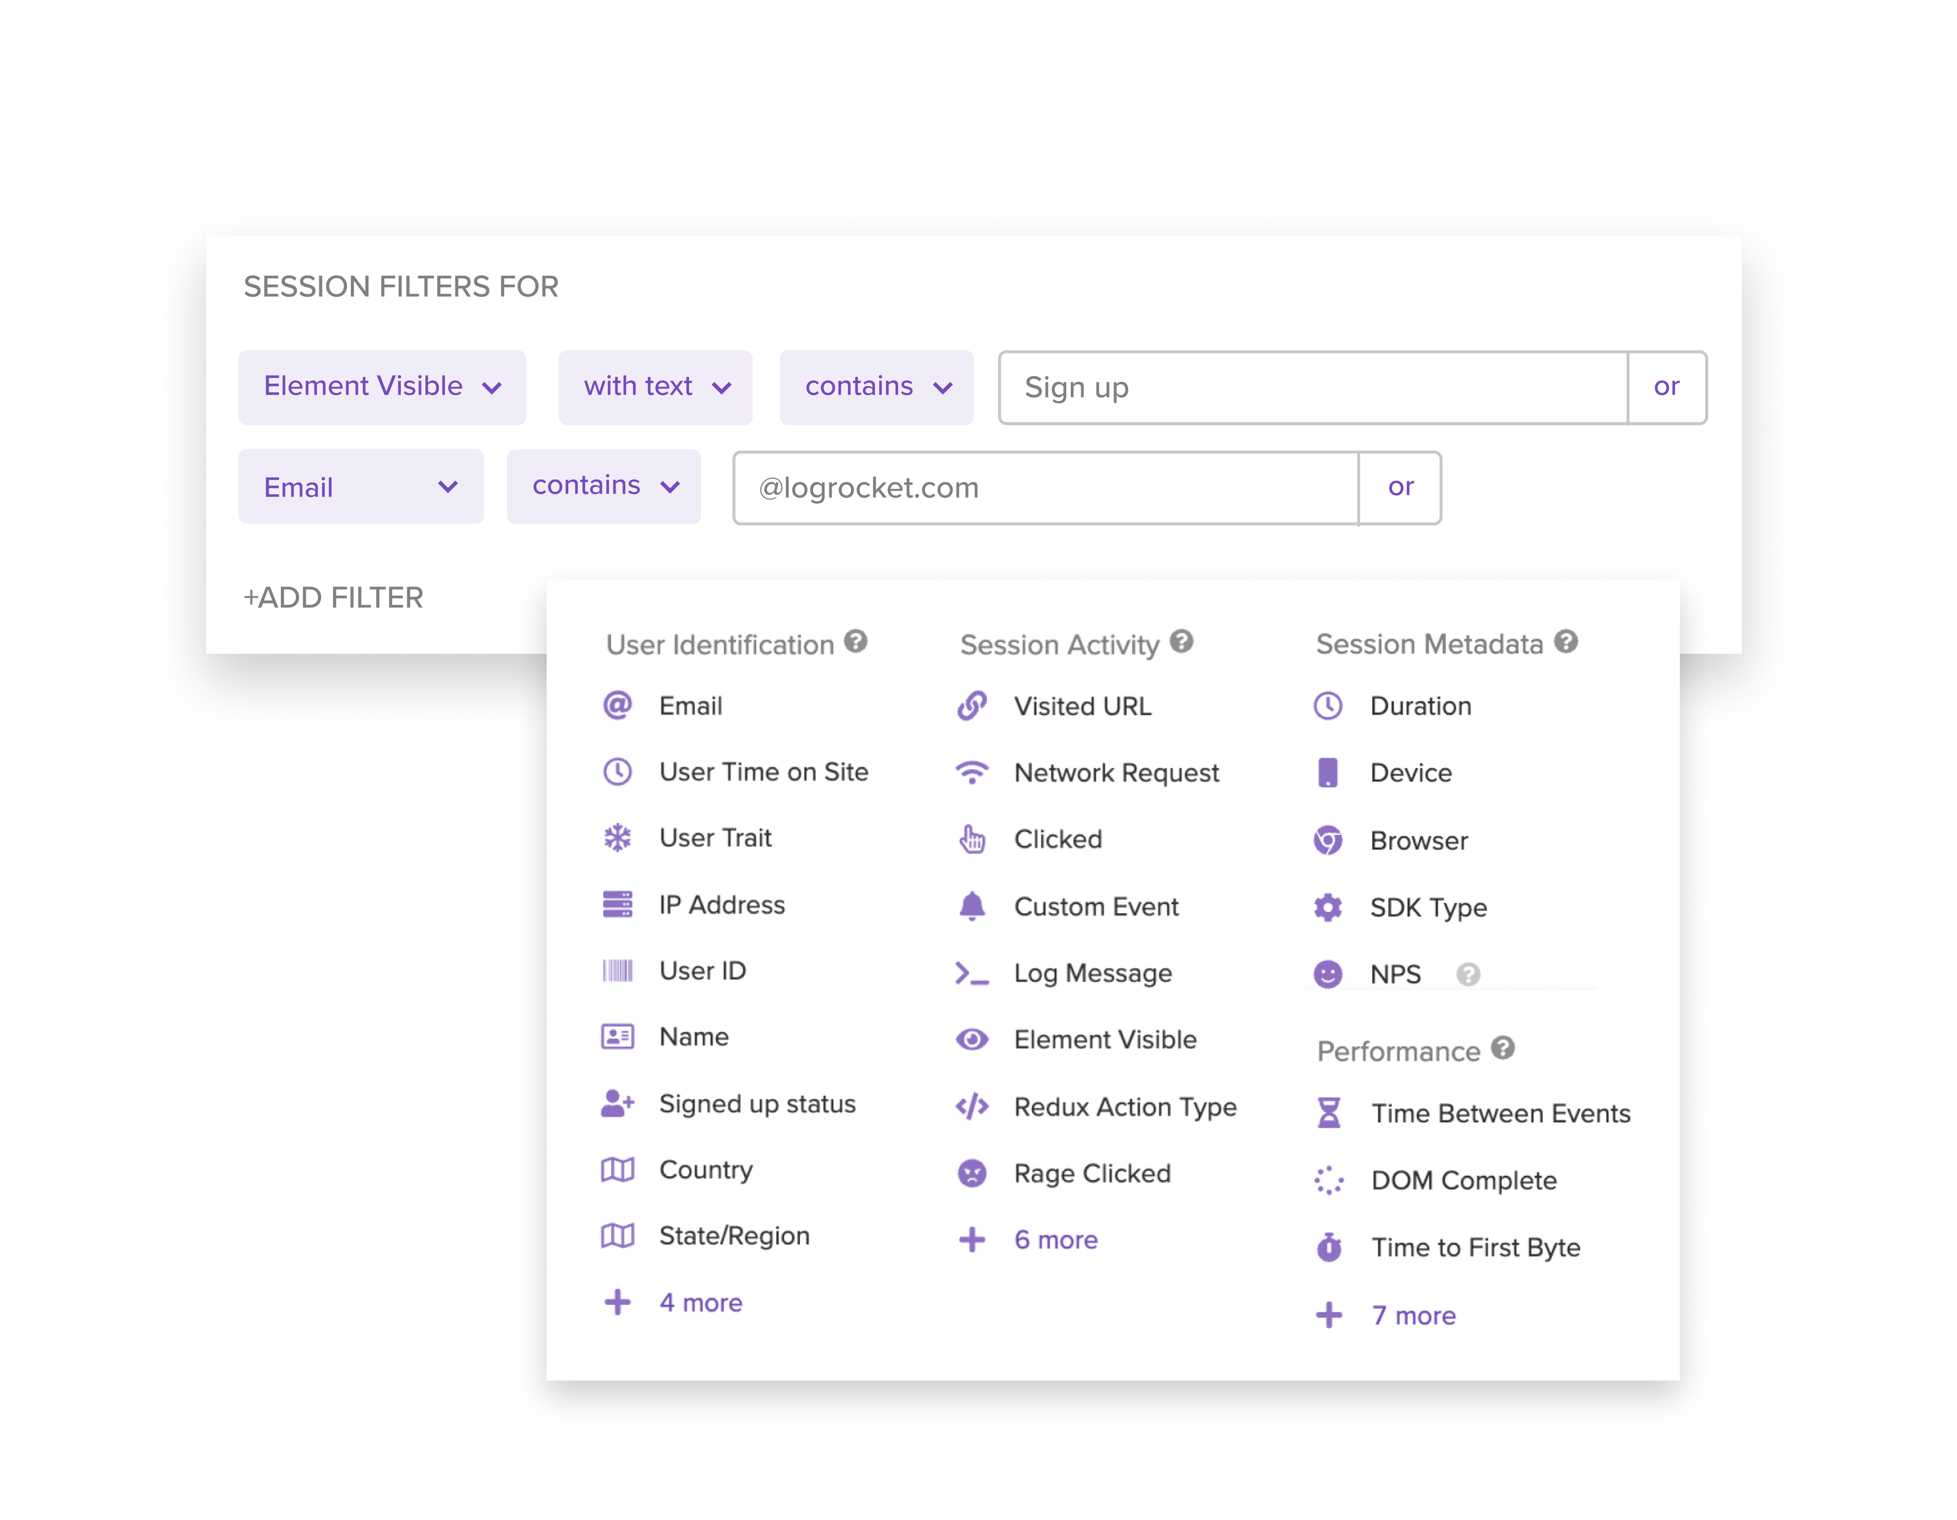
Task: Click the Browser chrome icon
Action: click(x=1328, y=841)
